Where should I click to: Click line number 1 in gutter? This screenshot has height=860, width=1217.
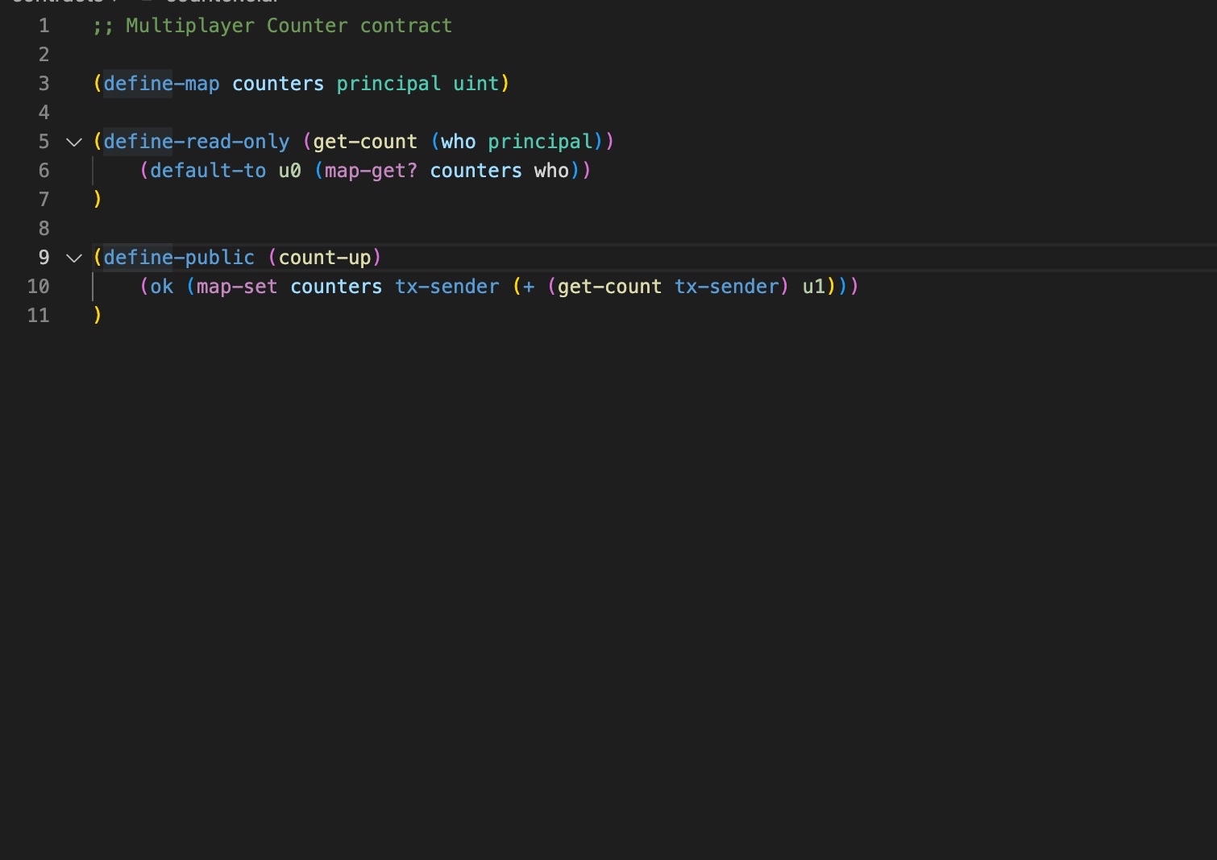coord(44,26)
